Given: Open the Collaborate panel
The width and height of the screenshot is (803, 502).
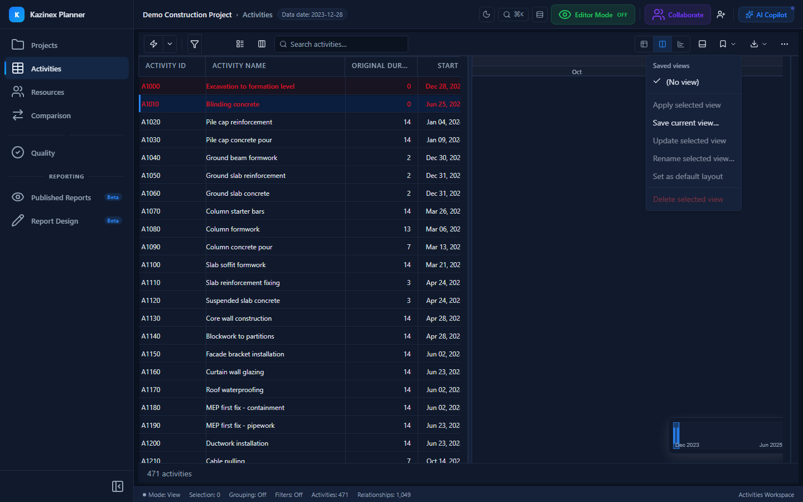Looking at the screenshot, I should tap(678, 15).
